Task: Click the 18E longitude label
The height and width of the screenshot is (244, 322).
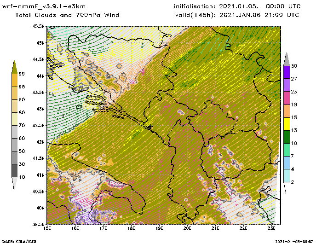Action: (x=131, y=228)
